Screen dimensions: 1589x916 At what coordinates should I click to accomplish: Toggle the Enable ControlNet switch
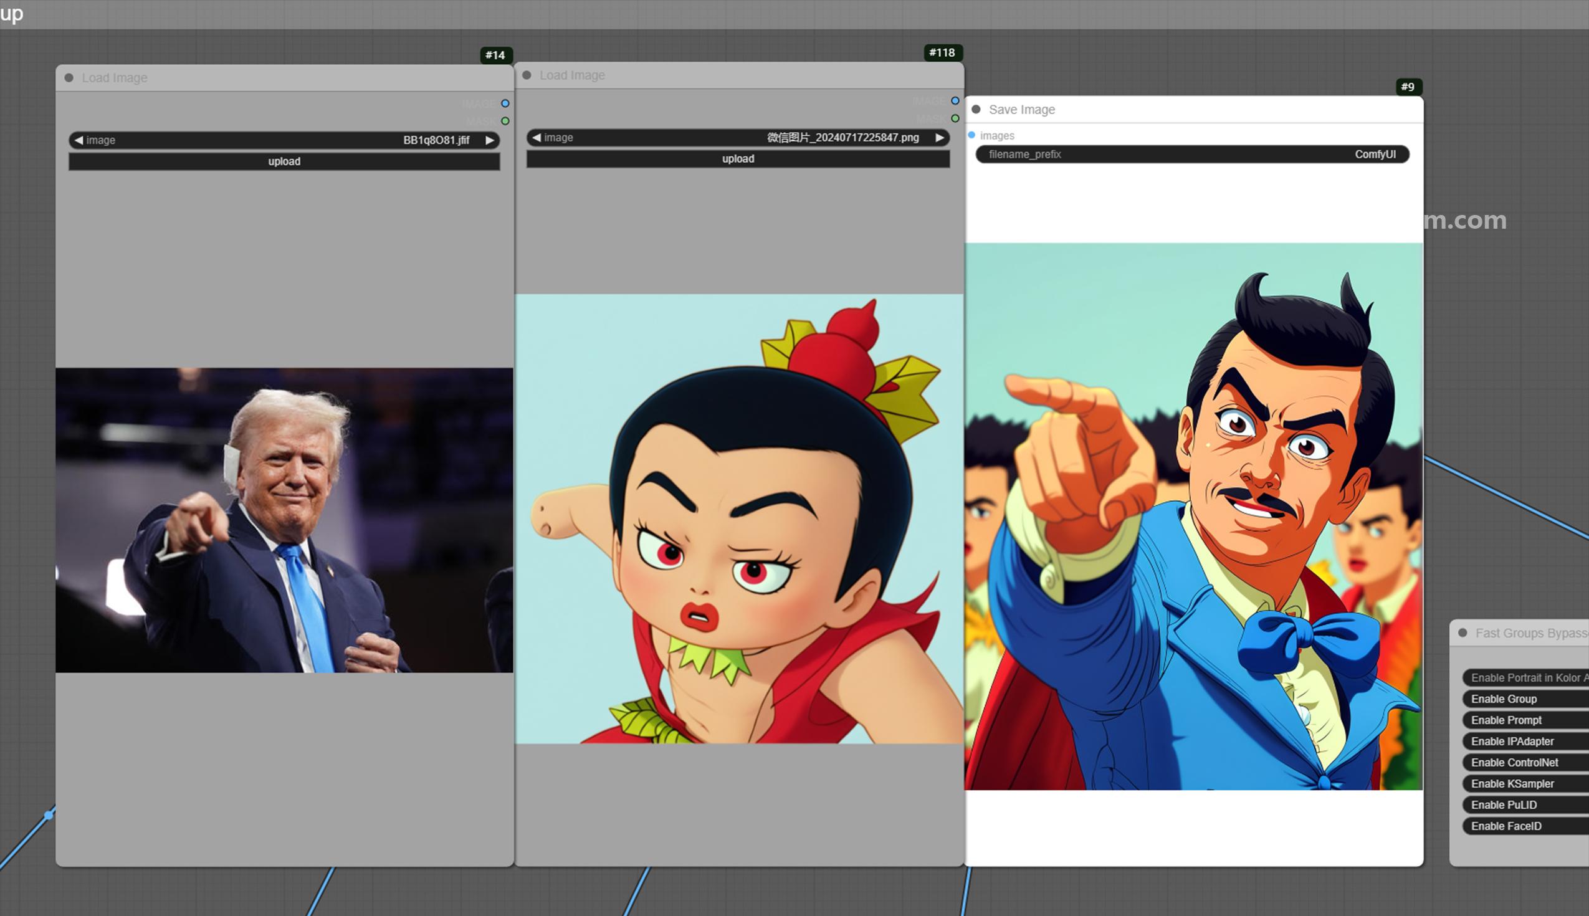pos(1525,763)
